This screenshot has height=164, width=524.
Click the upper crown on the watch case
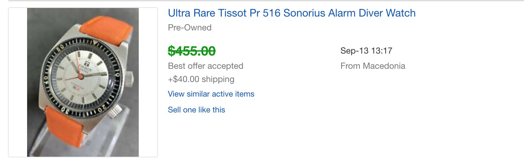tap(129, 78)
